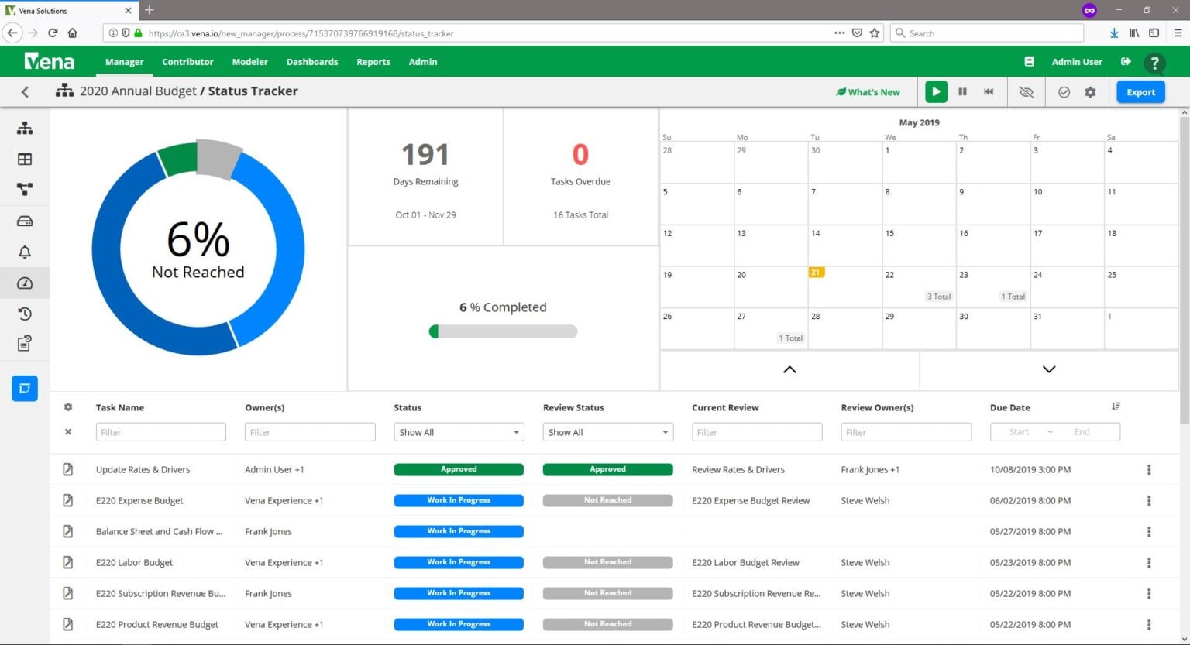This screenshot has height=645, width=1190.
Task: Open the process hierarchy view in the sidebar
Action: pyautogui.click(x=24, y=128)
